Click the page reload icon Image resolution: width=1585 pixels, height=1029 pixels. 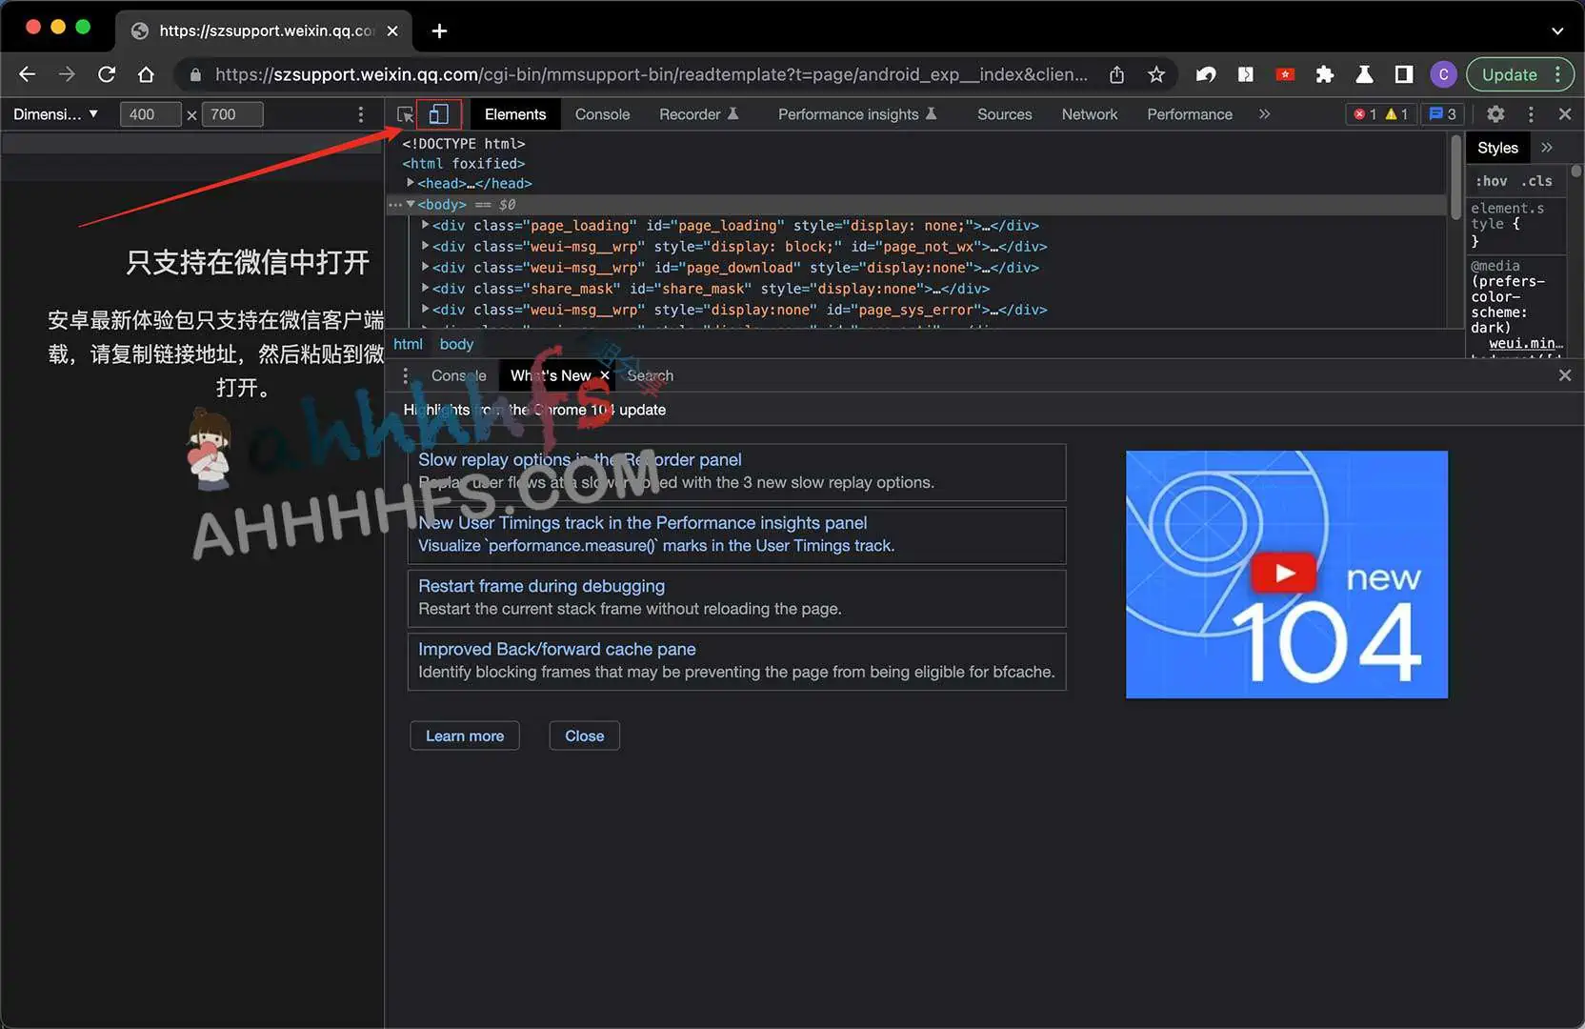pyautogui.click(x=106, y=74)
